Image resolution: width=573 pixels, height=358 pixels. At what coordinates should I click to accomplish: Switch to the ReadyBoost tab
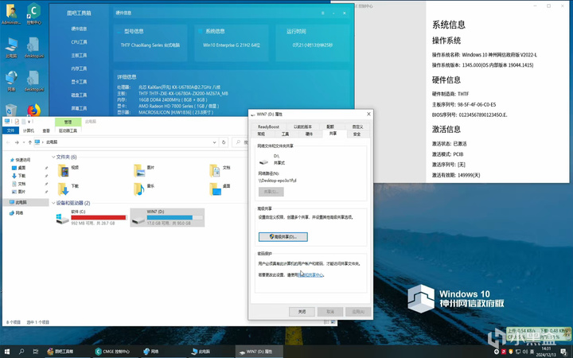tap(268, 126)
